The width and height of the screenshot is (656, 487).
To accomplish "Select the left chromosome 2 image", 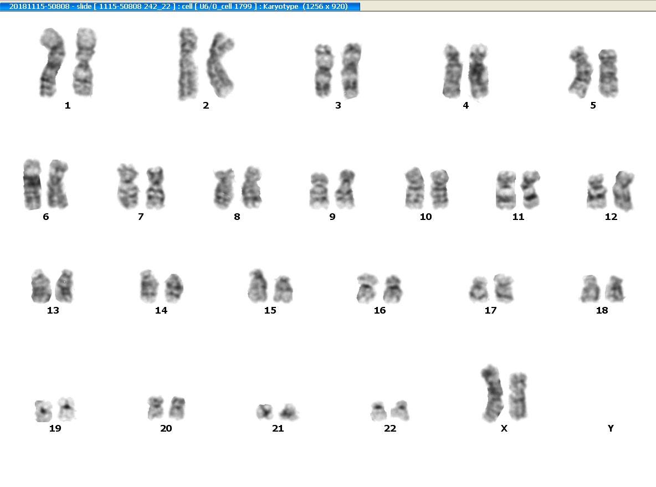I will coord(187,64).
